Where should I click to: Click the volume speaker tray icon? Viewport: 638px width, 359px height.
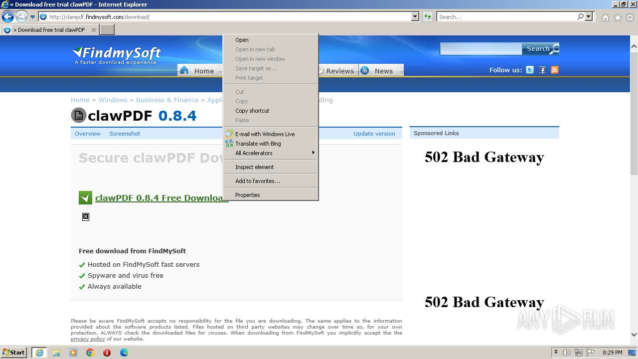point(567,353)
